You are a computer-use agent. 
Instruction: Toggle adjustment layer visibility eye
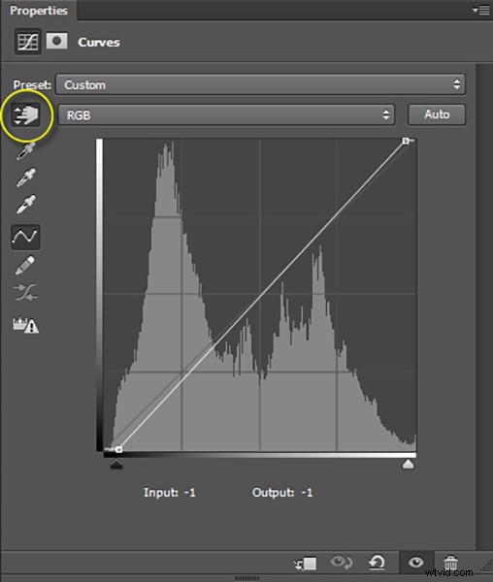coord(415,563)
